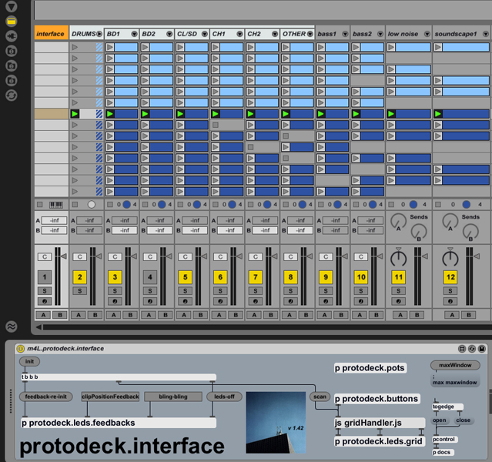Click the save icon on the device title bar

click(x=482, y=349)
